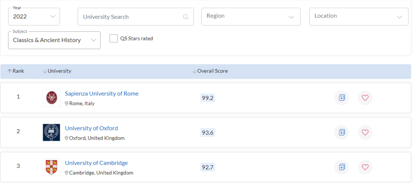This screenshot has height=183, width=413.
Task: Click the search magnifier icon
Action: pos(186,17)
